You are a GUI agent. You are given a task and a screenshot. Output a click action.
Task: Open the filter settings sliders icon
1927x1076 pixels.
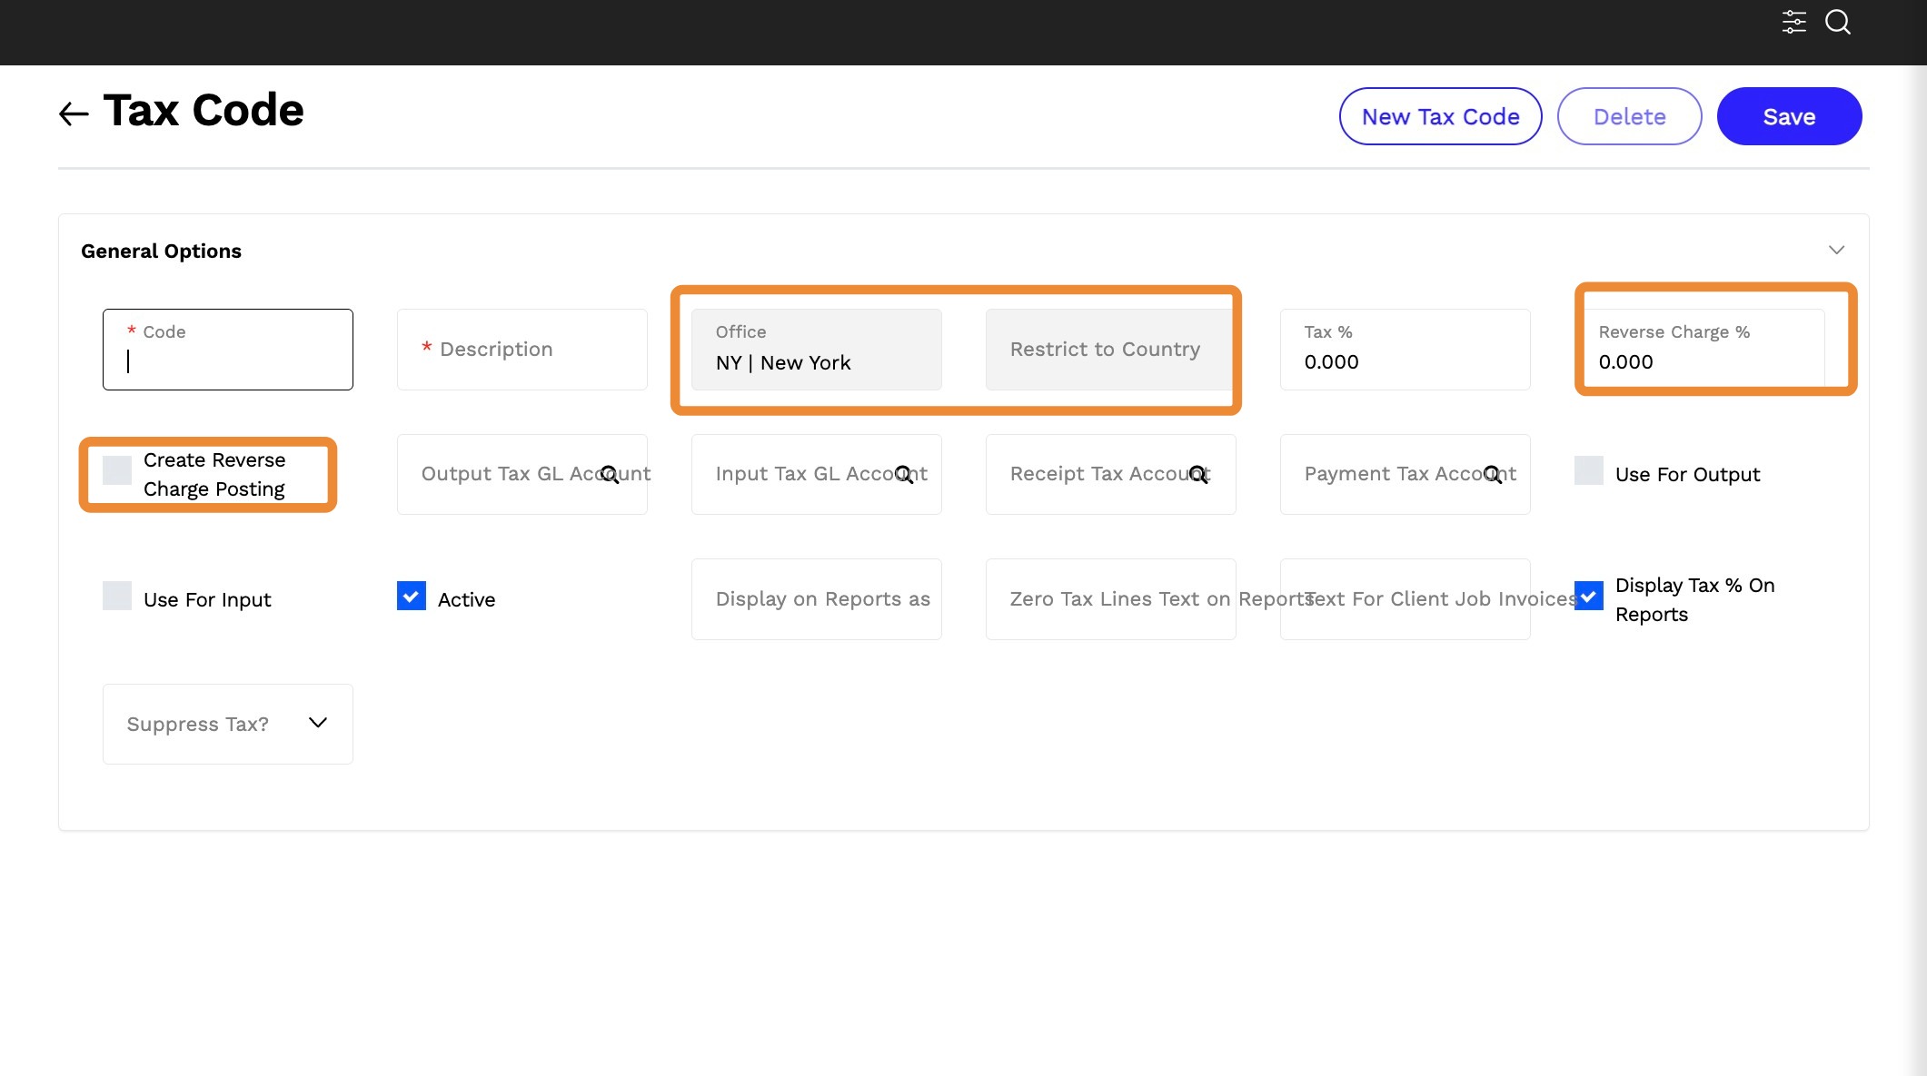pos(1793,22)
